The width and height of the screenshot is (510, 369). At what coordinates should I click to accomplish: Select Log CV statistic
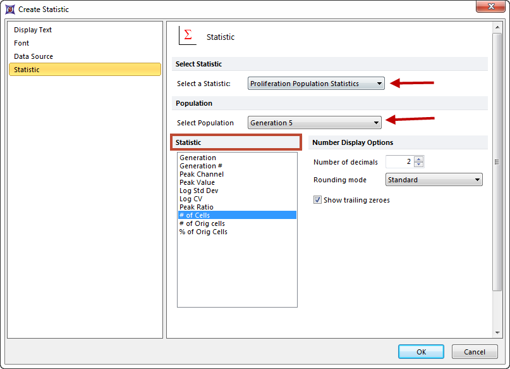(237, 199)
